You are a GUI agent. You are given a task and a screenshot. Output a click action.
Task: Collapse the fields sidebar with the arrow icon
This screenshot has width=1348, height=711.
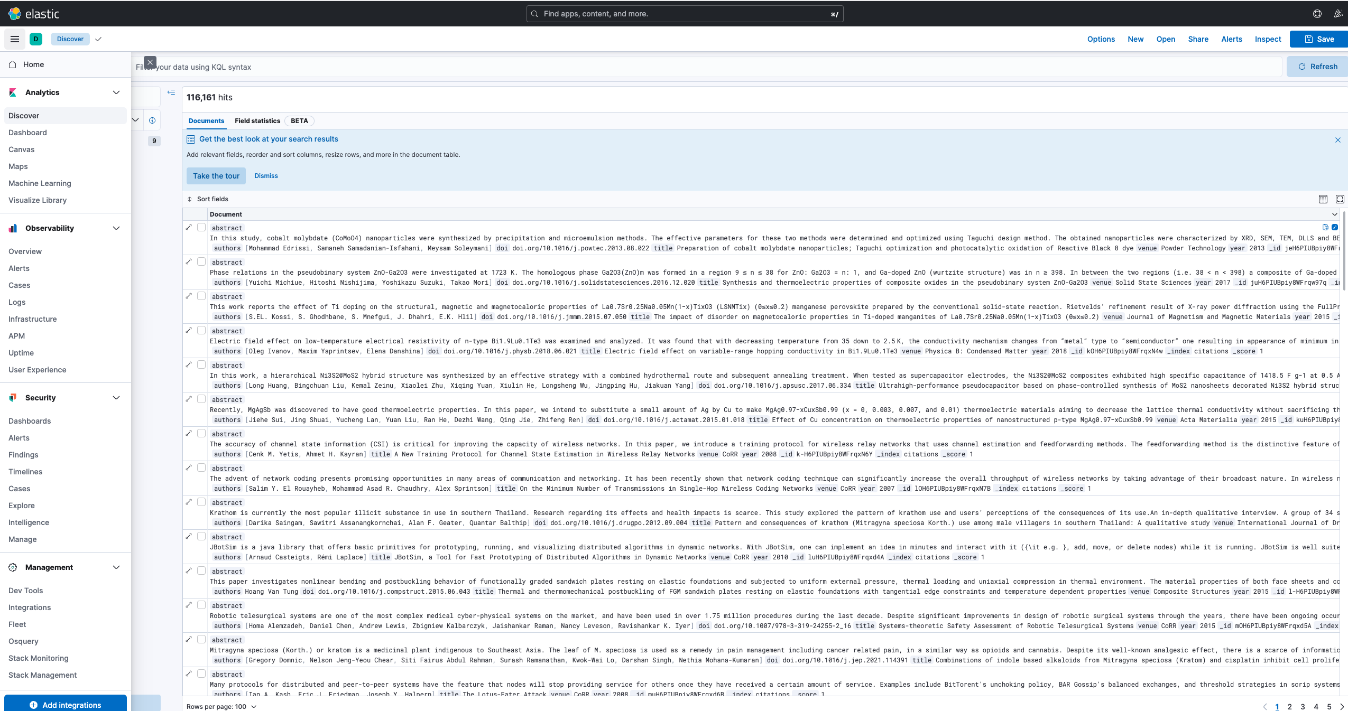[x=171, y=92]
